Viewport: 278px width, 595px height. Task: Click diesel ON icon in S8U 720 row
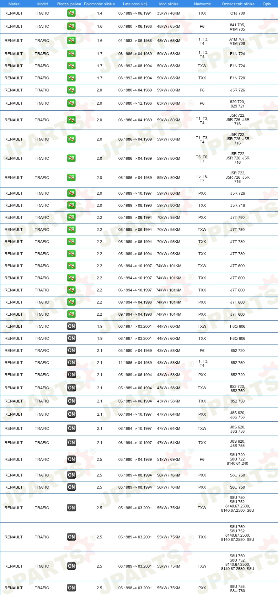(71, 459)
